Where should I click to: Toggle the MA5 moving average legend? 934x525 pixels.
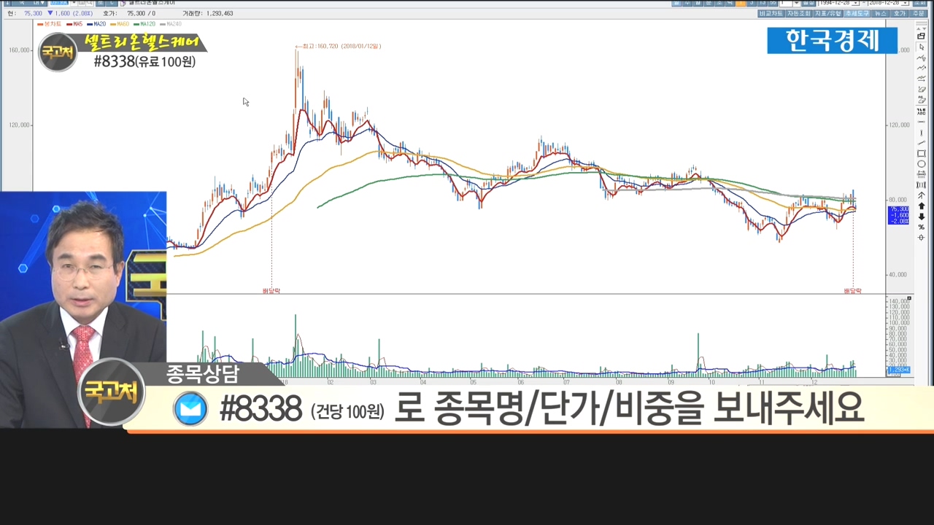pyautogui.click(x=76, y=24)
